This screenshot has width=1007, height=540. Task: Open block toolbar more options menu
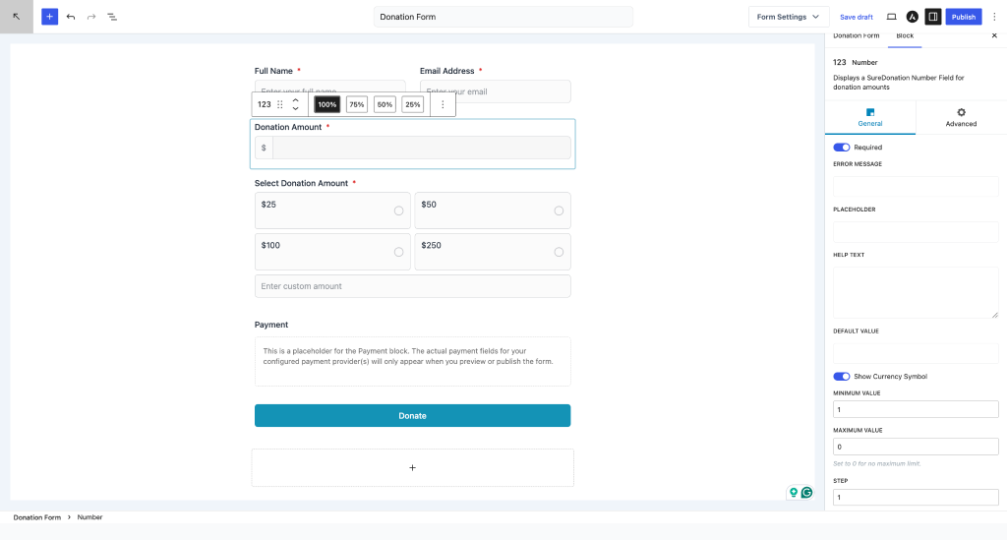click(x=443, y=104)
